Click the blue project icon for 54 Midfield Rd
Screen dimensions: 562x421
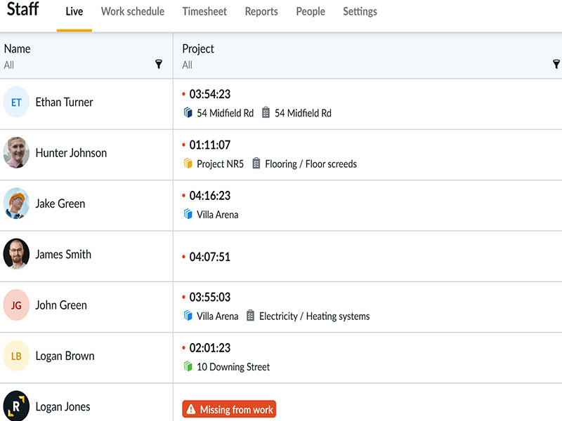coord(188,113)
